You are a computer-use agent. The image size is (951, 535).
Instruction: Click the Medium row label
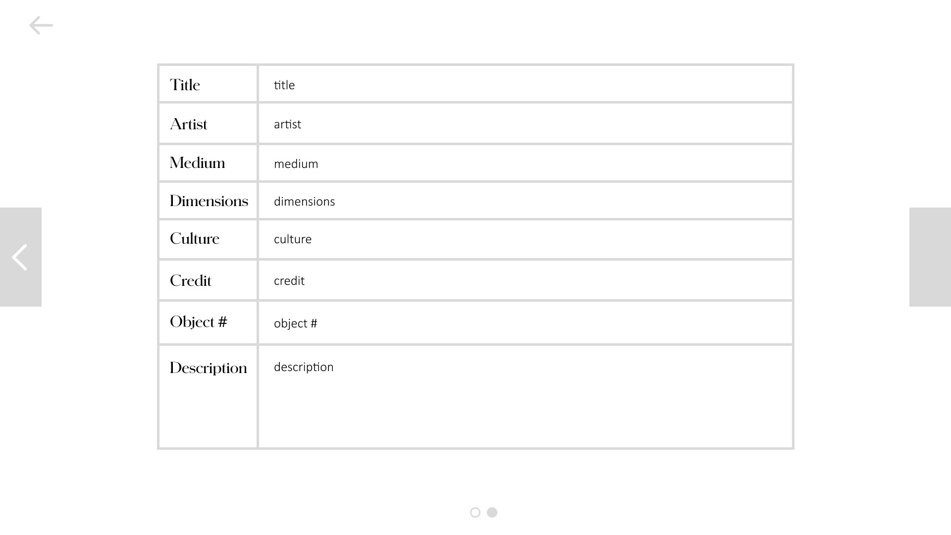pos(197,163)
